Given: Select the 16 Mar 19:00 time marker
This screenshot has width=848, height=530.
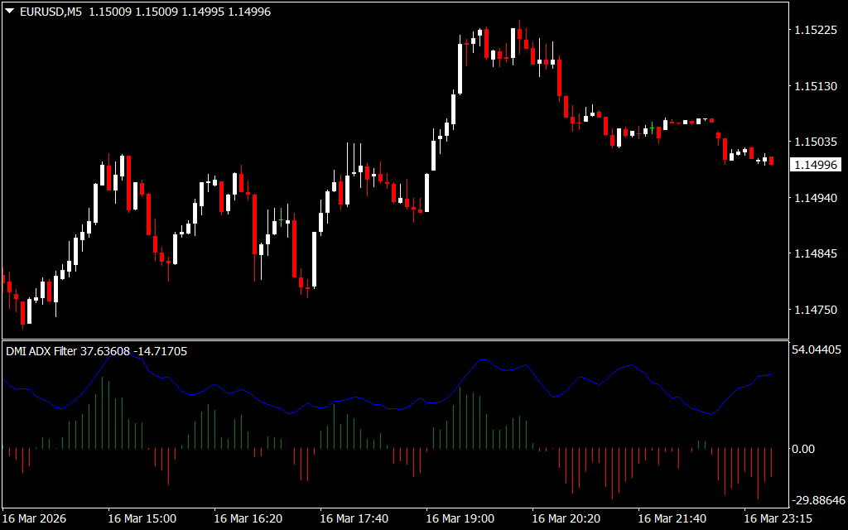Looking at the screenshot, I should [x=460, y=518].
